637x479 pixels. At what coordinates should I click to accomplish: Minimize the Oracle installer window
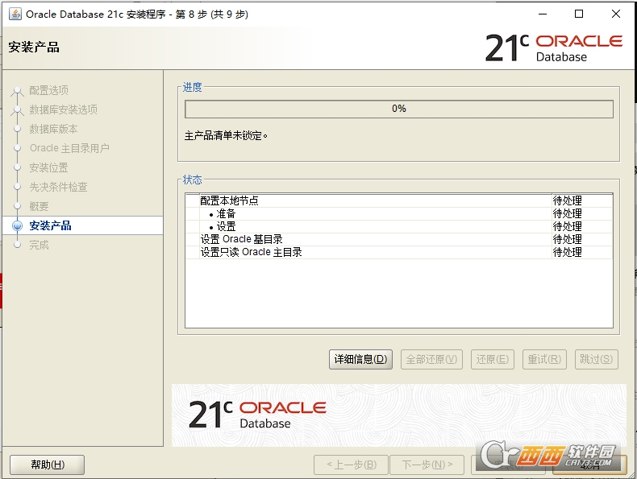tap(543, 14)
